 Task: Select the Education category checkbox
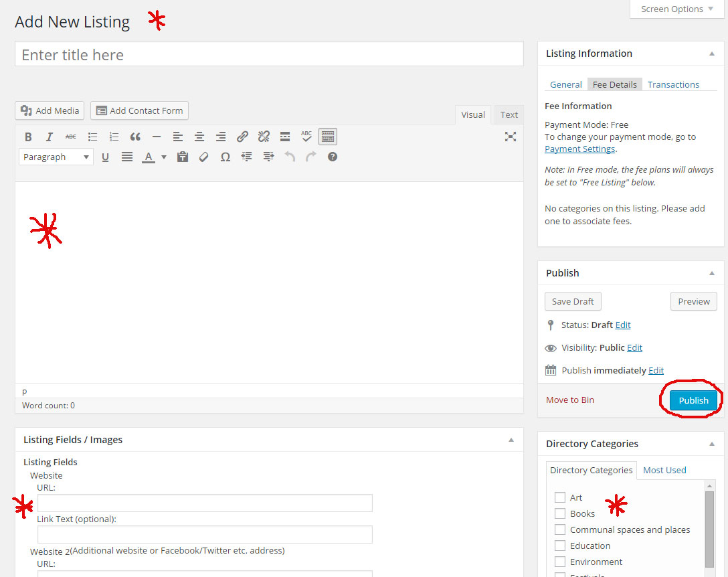click(560, 546)
